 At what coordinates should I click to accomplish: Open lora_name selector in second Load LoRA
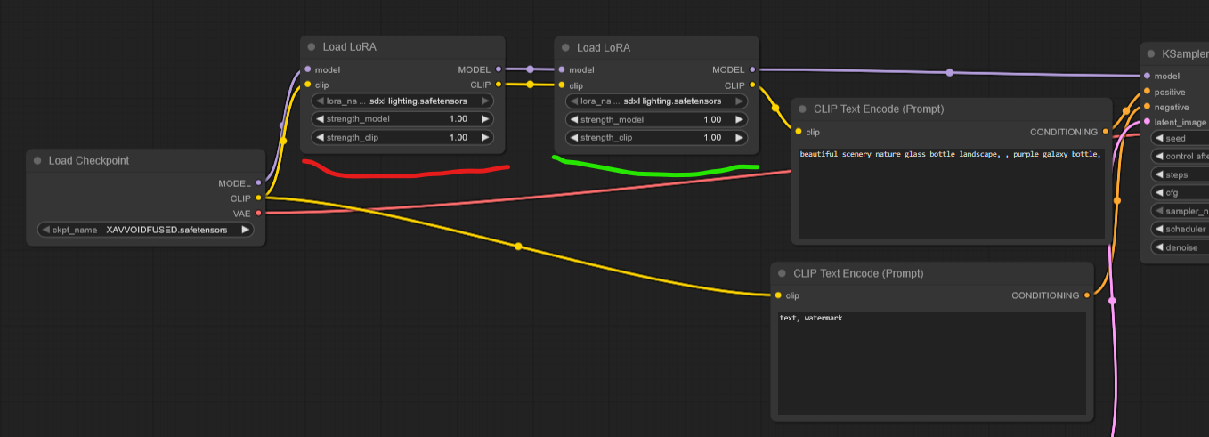coord(656,101)
